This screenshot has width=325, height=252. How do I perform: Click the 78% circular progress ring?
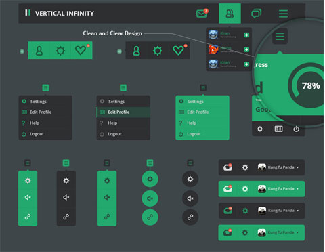pos(309,85)
